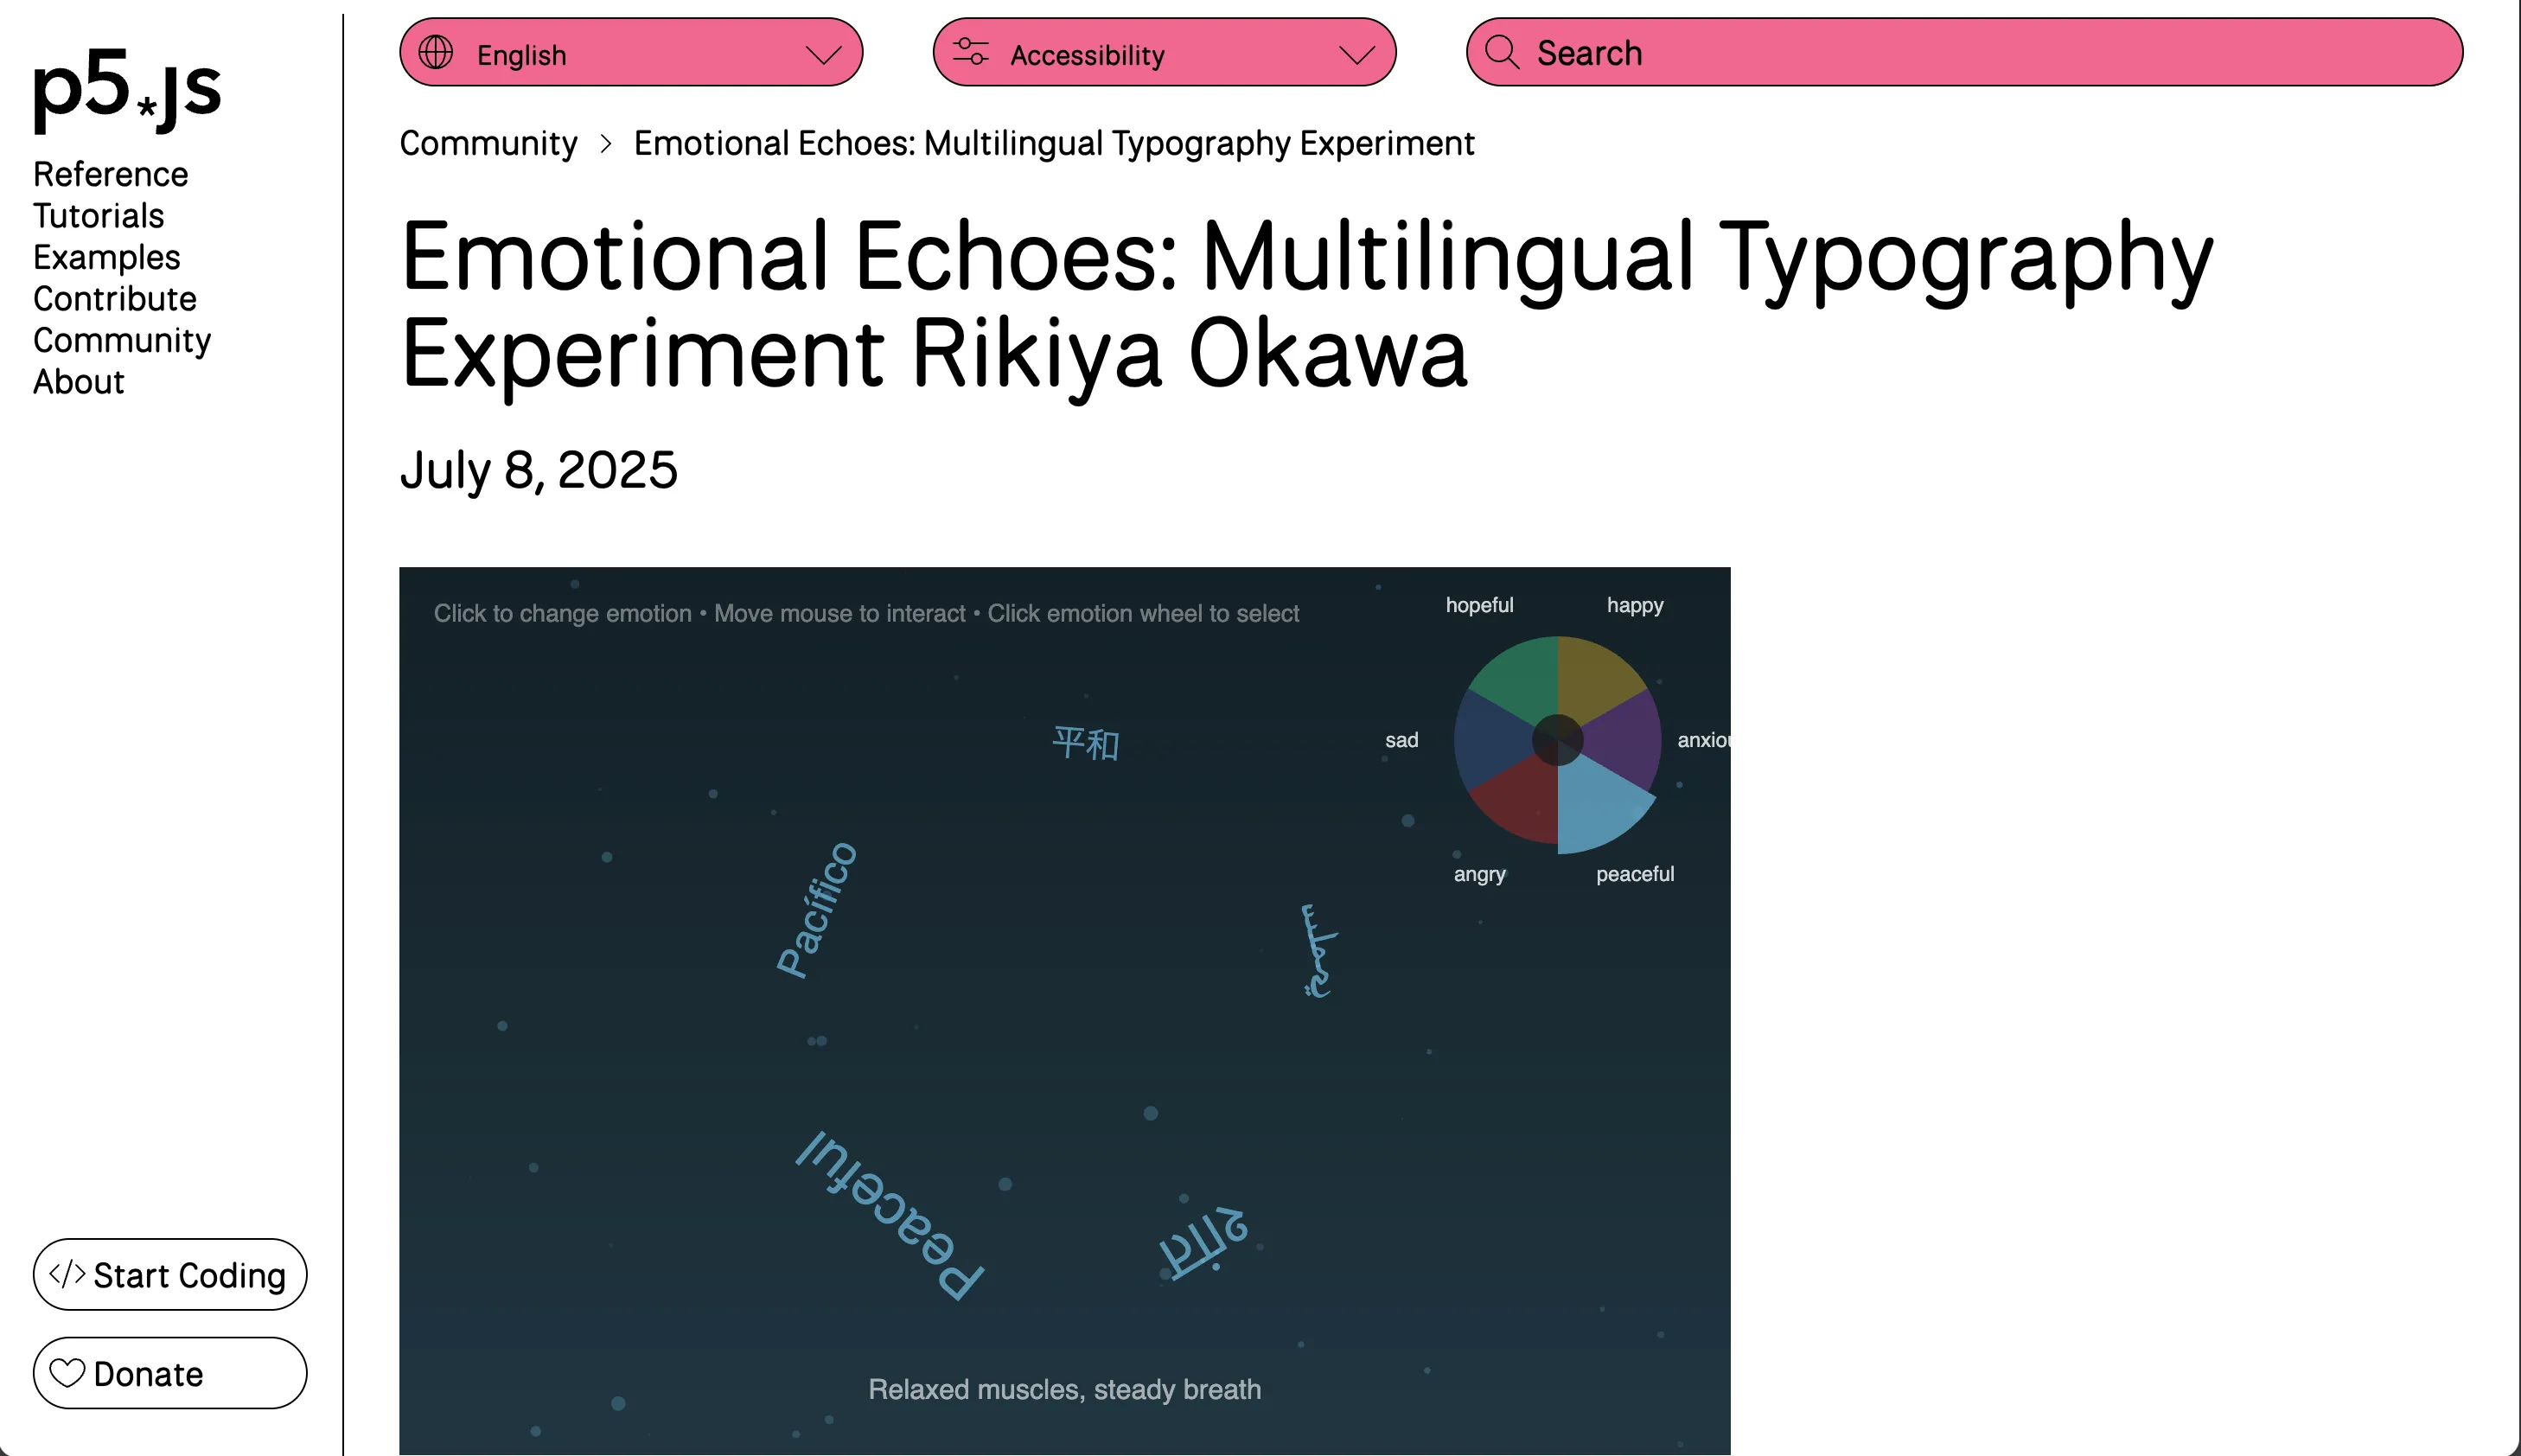The height and width of the screenshot is (1456, 2521).
Task: Open the Contribute page from the sidebar
Action: point(115,298)
